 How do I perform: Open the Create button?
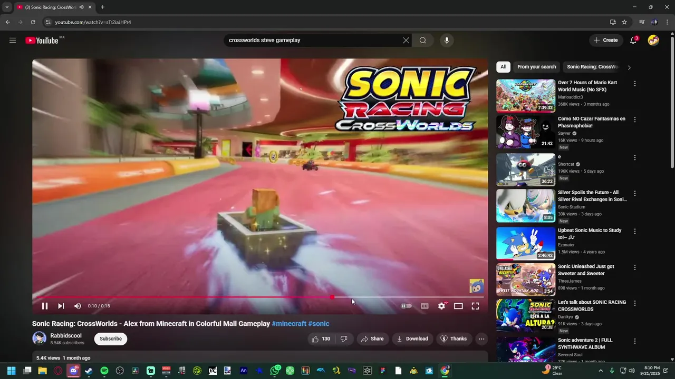point(605,40)
